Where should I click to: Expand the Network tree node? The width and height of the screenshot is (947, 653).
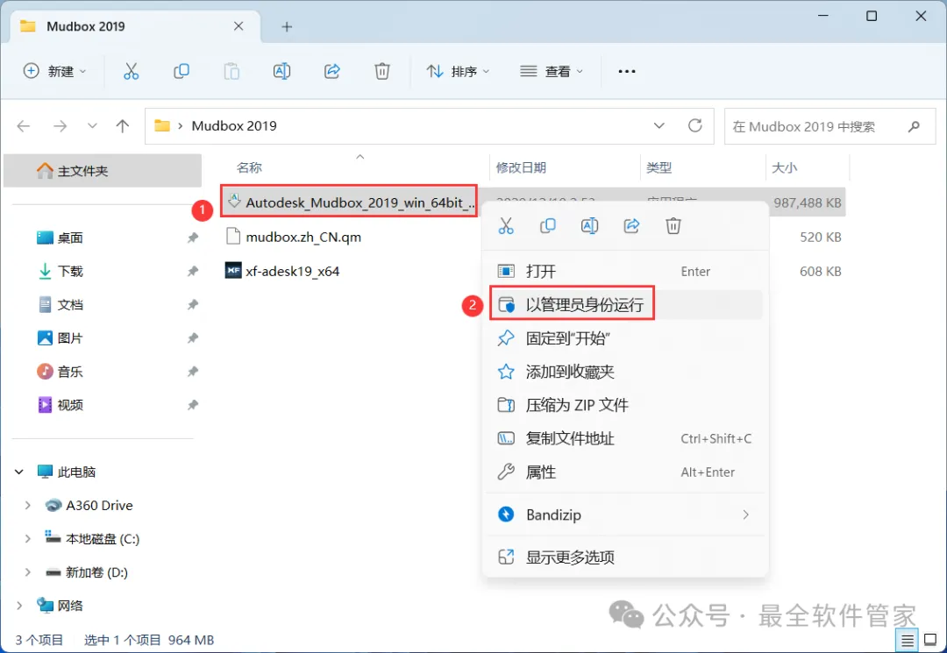(19, 606)
